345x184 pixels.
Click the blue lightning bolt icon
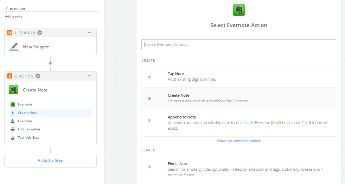click(x=13, y=113)
